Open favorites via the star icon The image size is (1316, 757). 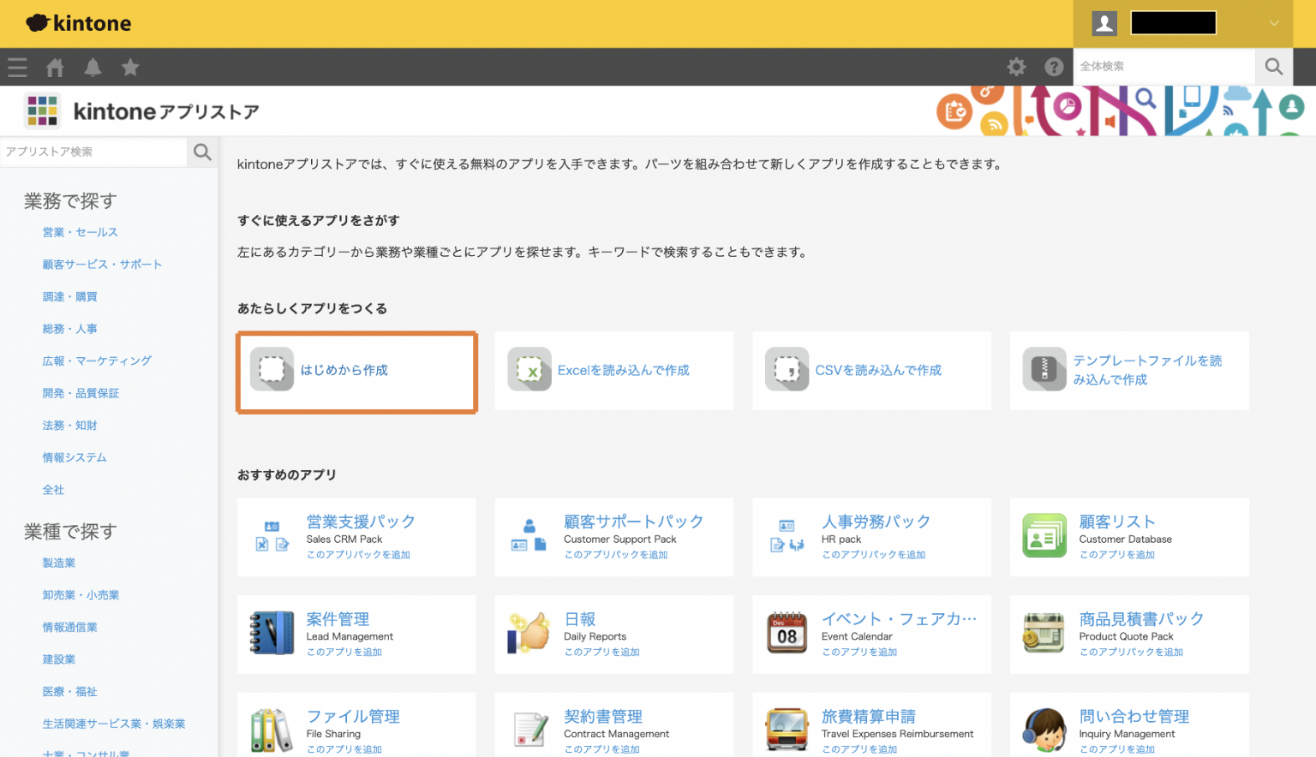[x=130, y=67]
